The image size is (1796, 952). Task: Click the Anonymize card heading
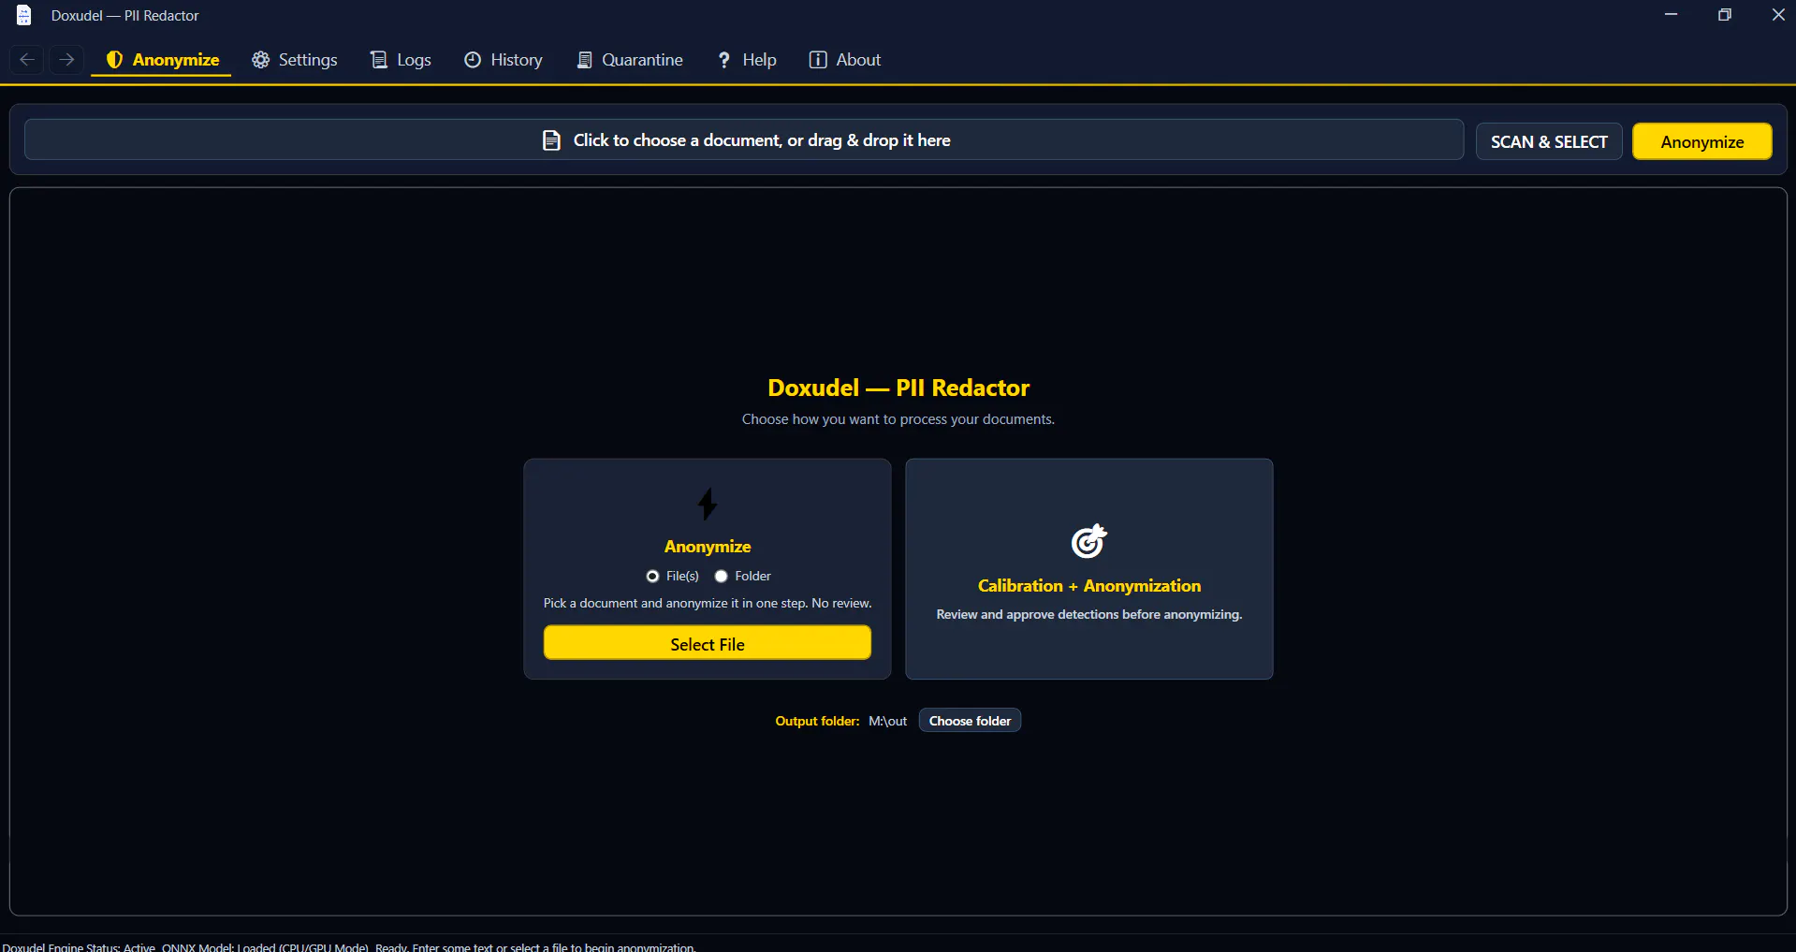pos(708,547)
